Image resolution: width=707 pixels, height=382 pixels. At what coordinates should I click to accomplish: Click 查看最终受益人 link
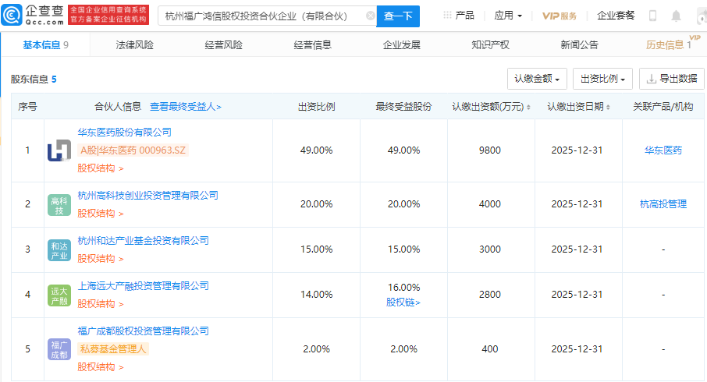pos(185,107)
